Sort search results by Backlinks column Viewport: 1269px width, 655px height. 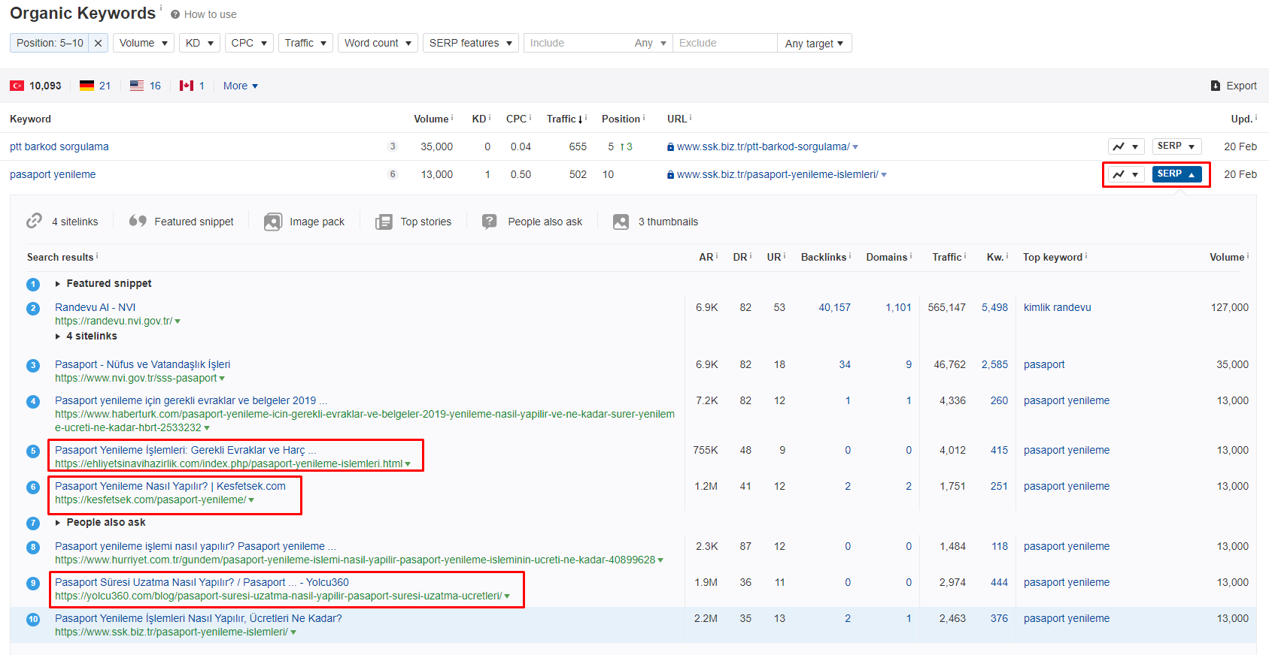(x=825, y=257)
